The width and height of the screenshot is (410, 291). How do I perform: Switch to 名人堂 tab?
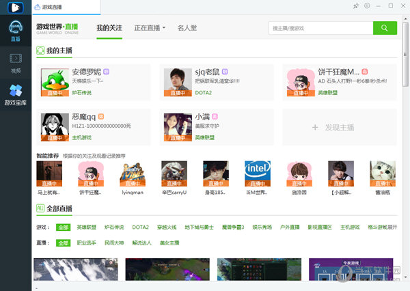click(x=187, y=28)
